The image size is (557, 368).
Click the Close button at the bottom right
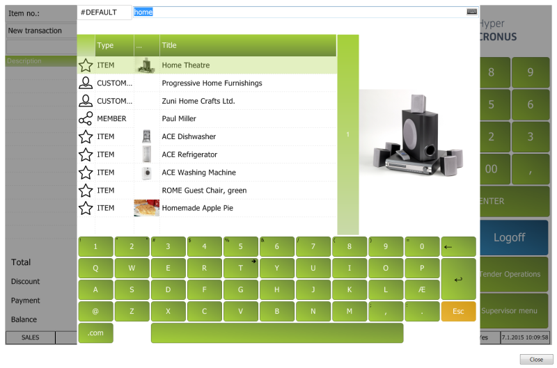click(536, 359)
